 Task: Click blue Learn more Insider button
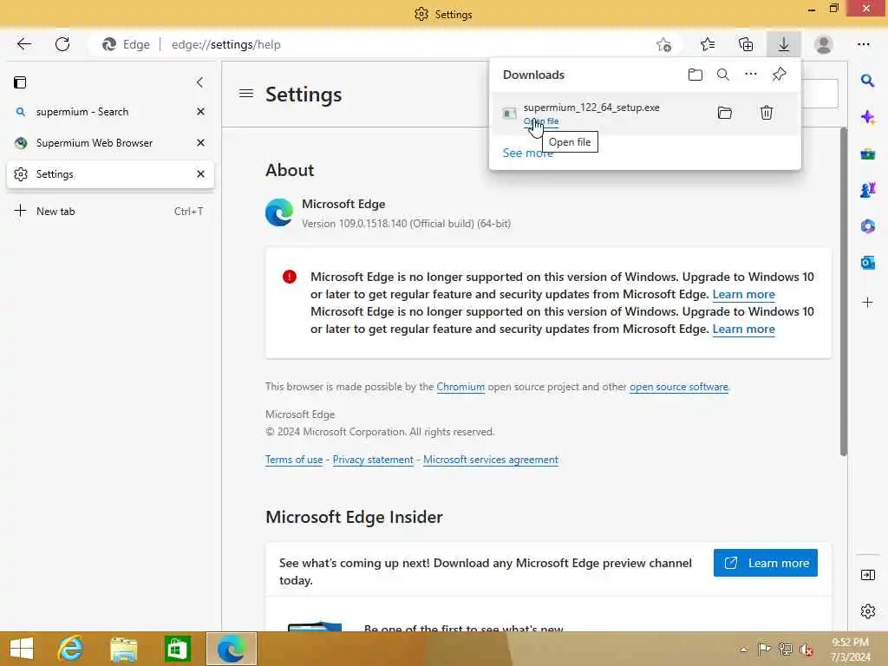point(765,563)
